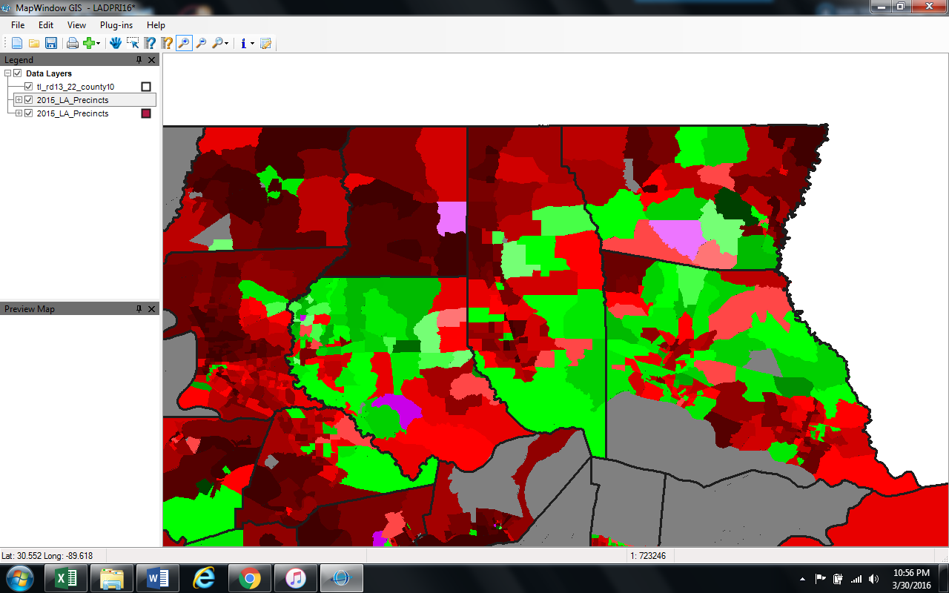Open the Help menu
Viewport: 949px width, 593px height.
point(156,24)
